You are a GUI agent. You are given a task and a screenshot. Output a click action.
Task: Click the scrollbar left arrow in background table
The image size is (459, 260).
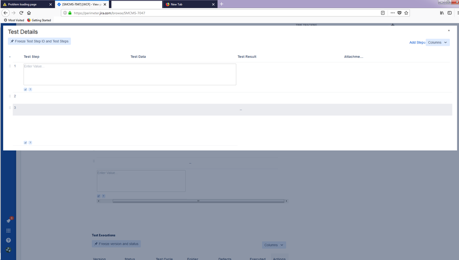coord(99,201)
